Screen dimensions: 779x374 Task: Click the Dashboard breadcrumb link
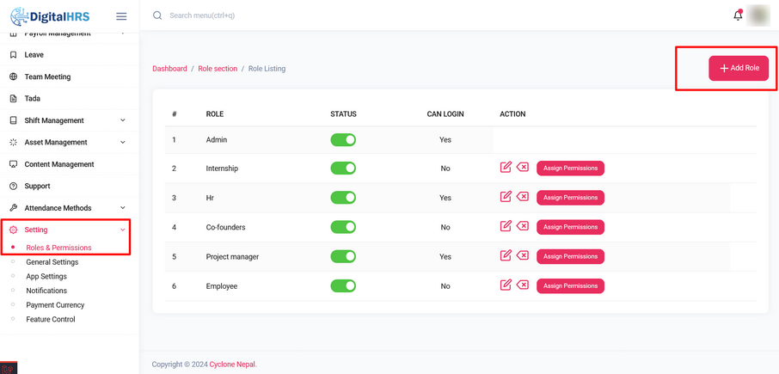click(169, 69)
